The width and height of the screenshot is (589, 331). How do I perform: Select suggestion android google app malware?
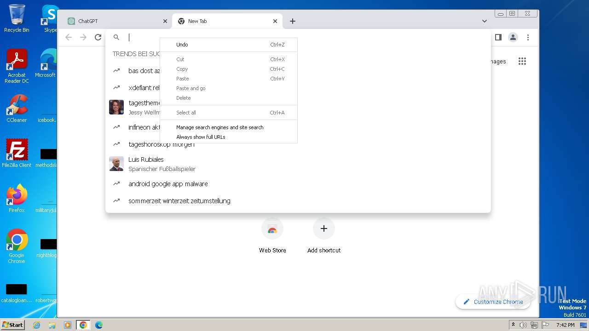pos(298,184)
